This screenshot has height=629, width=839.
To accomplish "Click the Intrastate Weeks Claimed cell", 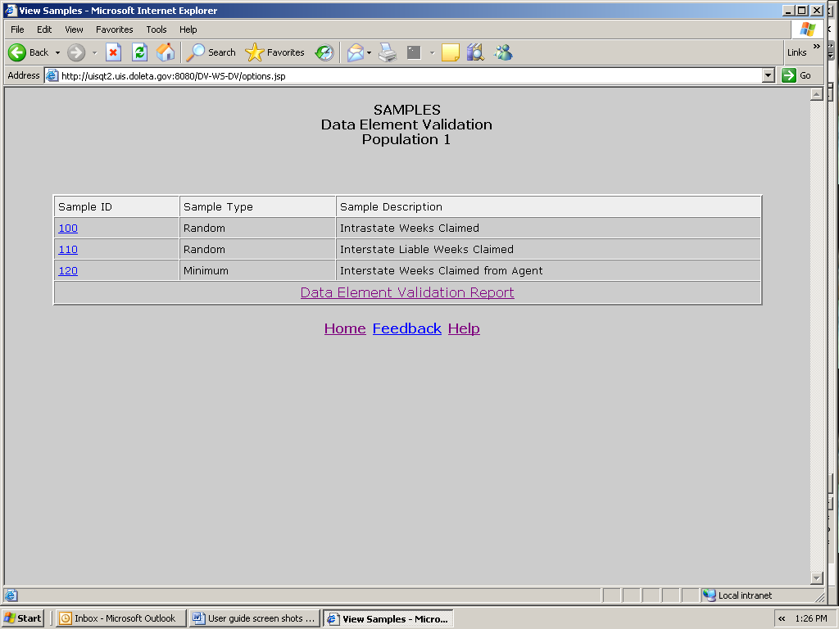I will 548,229.
